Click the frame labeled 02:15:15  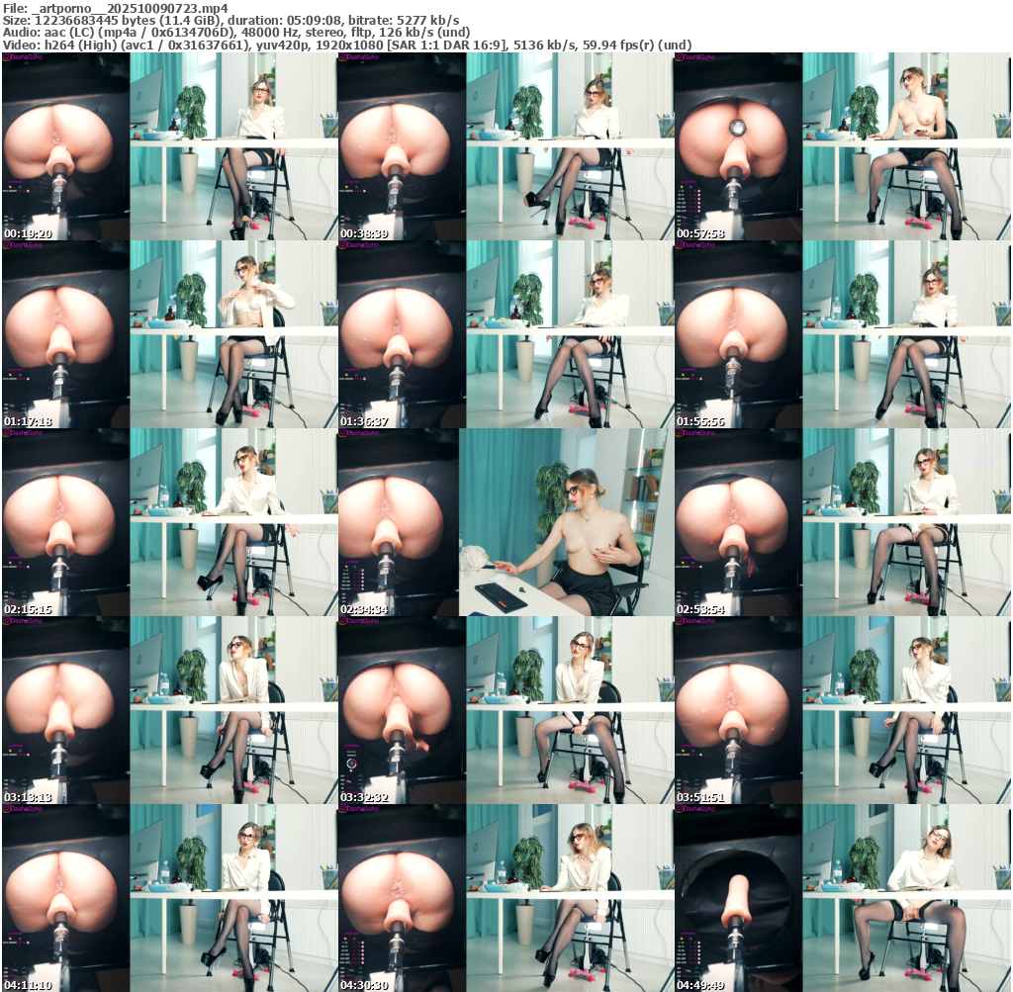(169, 522)
